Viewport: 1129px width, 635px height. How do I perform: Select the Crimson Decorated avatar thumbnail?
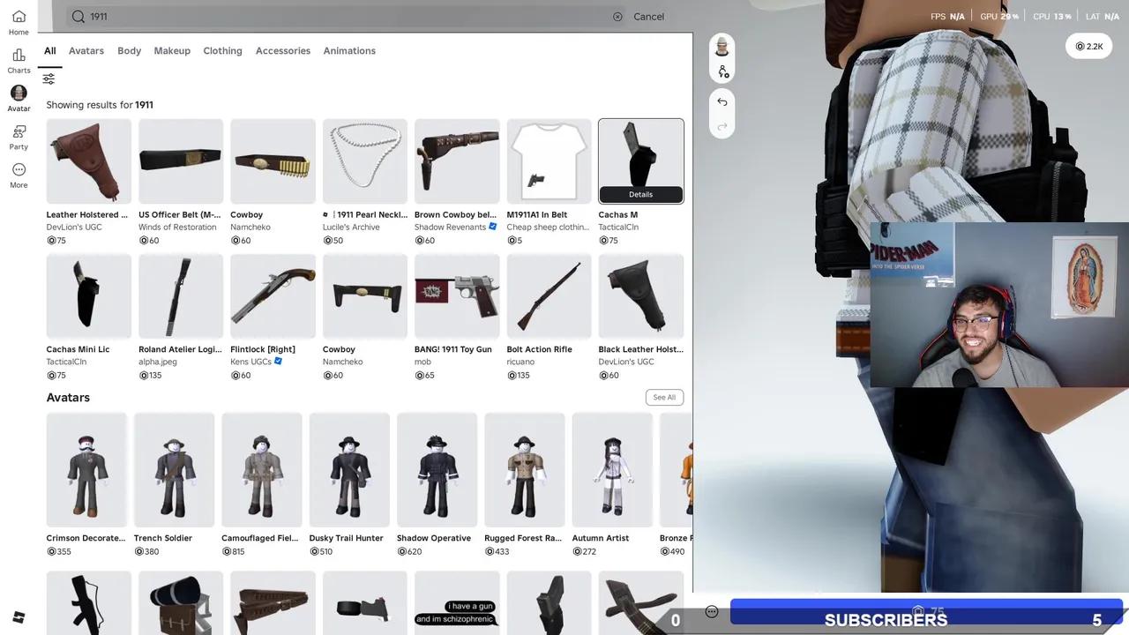(86, 470)
